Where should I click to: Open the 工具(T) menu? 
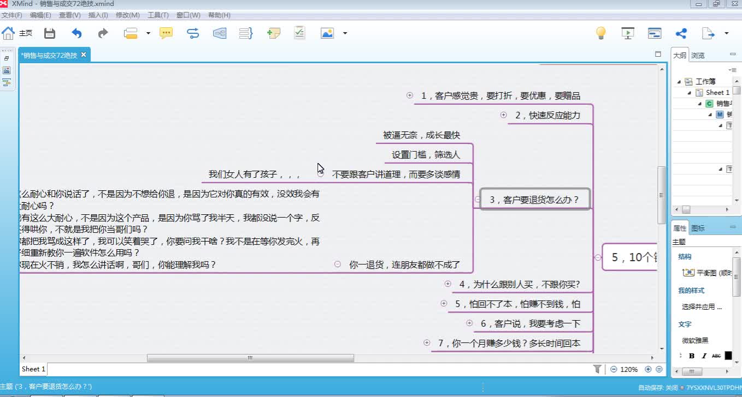point(158,15)
